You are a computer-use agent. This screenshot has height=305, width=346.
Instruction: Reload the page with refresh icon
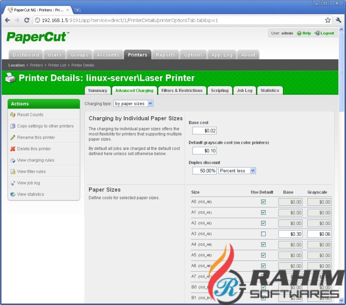(27, 20)
